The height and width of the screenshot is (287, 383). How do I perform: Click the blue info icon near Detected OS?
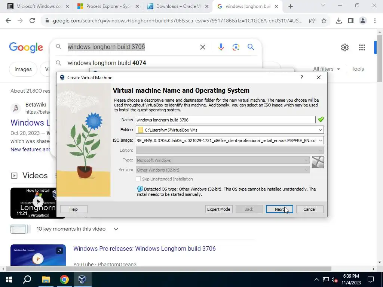point(140,189)
